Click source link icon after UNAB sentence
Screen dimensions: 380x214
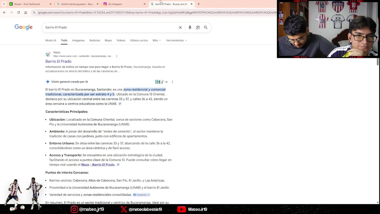[x=120, y=104]
